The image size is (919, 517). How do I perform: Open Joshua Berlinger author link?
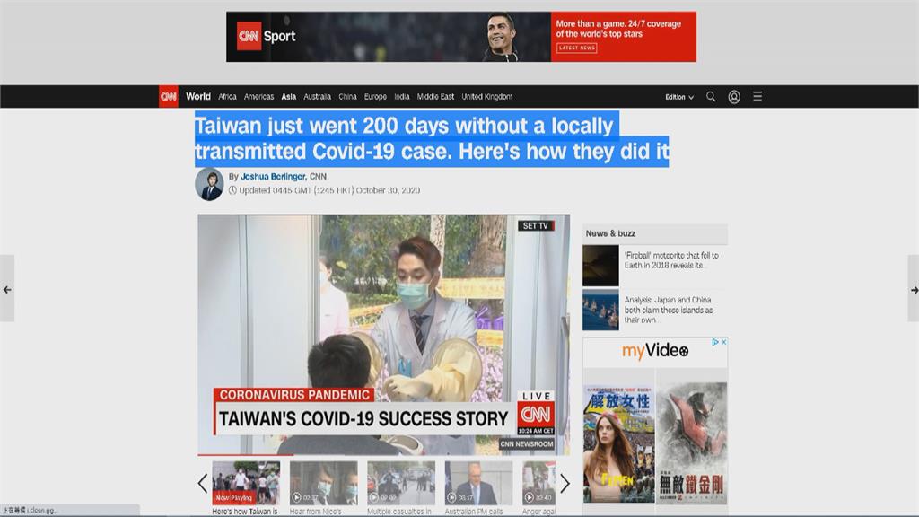tap(273, 177)
